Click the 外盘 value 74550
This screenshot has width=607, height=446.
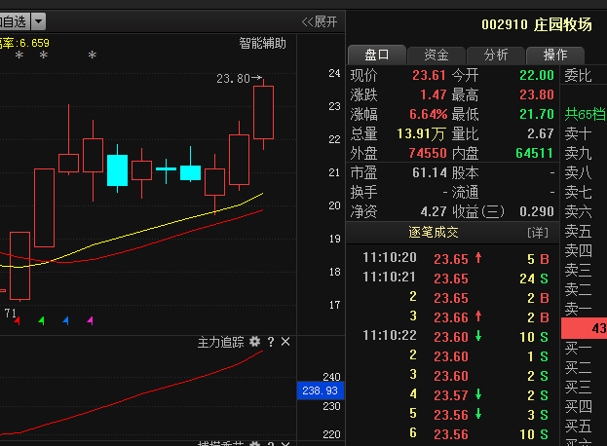pos(428,153)
